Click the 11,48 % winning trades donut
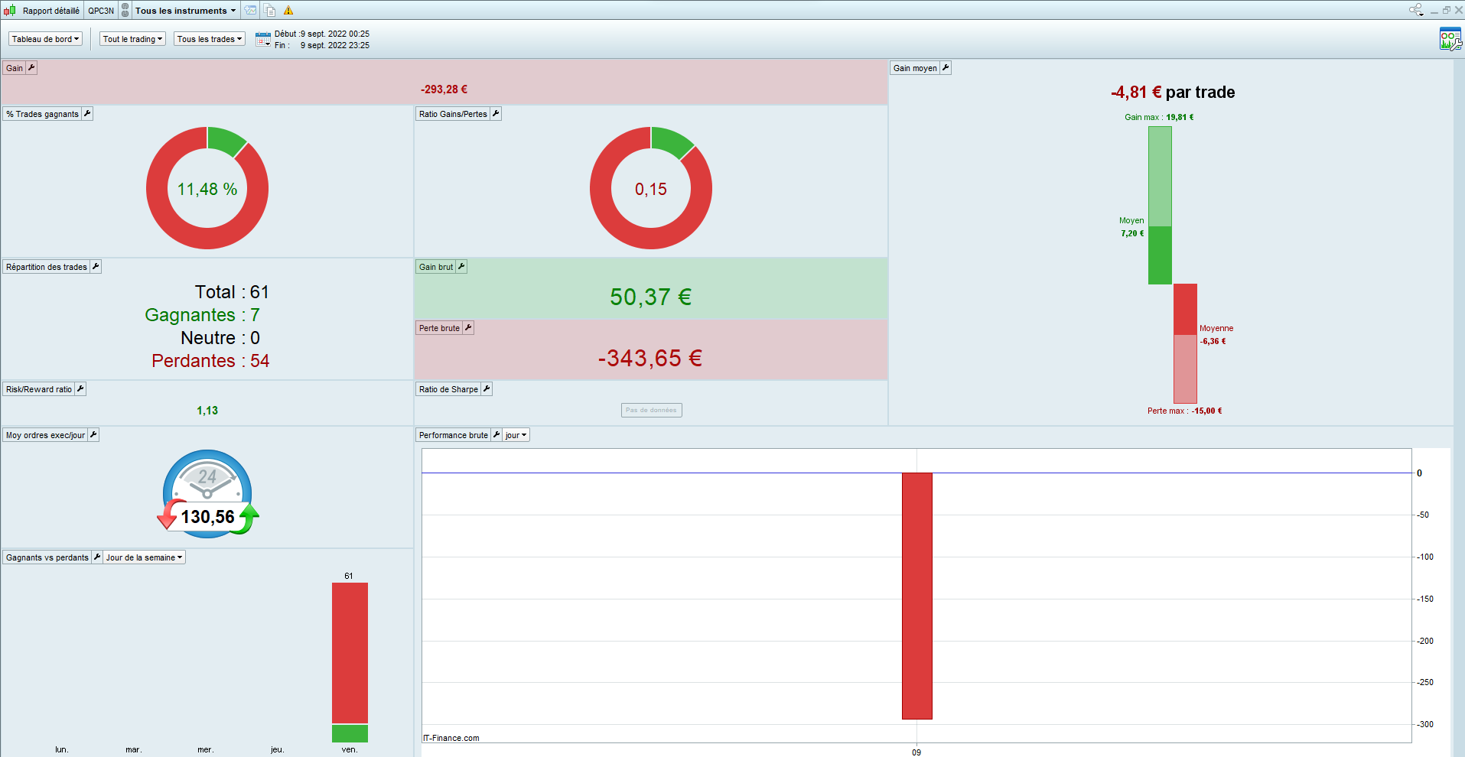 [x=207, y=188]
